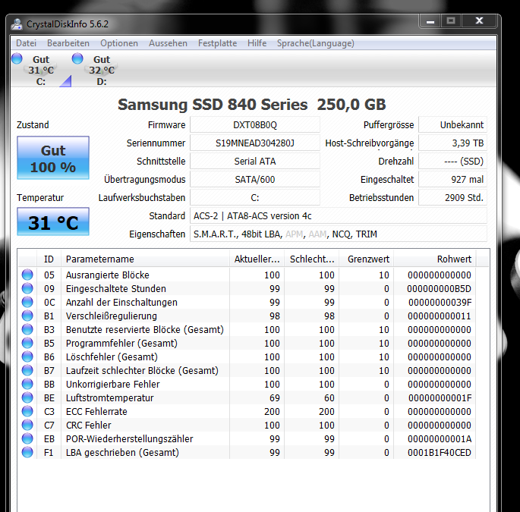Click the Eigenschaften features field

click(x=339, y=234)
